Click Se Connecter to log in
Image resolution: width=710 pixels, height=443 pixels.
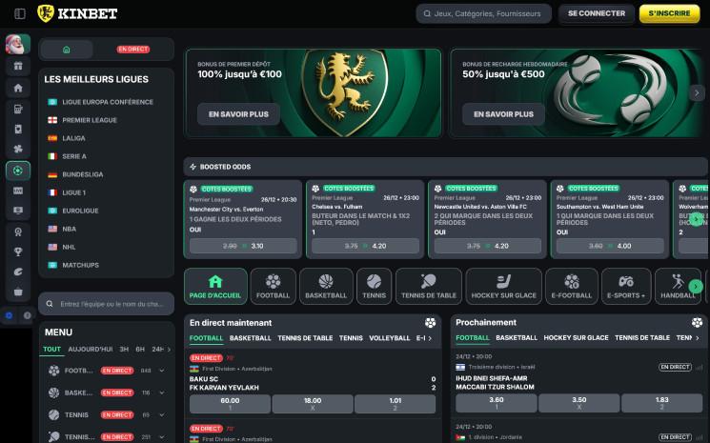pyautogui.click(x=597, y=13)
